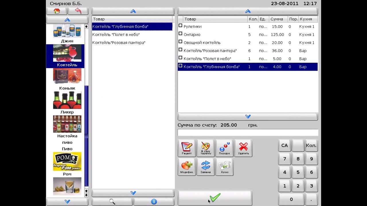Viewport: 367px width, 206px height.
Task: Click the blue info button
Action: point(154,202)
